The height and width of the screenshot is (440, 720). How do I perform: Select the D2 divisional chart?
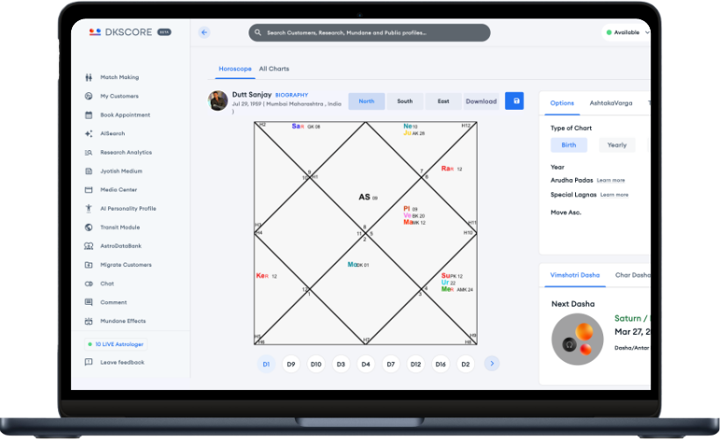point(465,364)
